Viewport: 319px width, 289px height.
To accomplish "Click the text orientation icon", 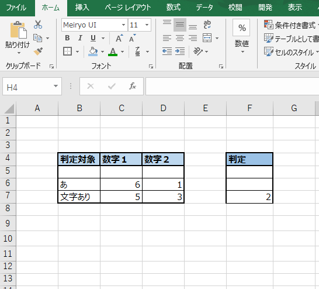I will click(x=198, y=51).
